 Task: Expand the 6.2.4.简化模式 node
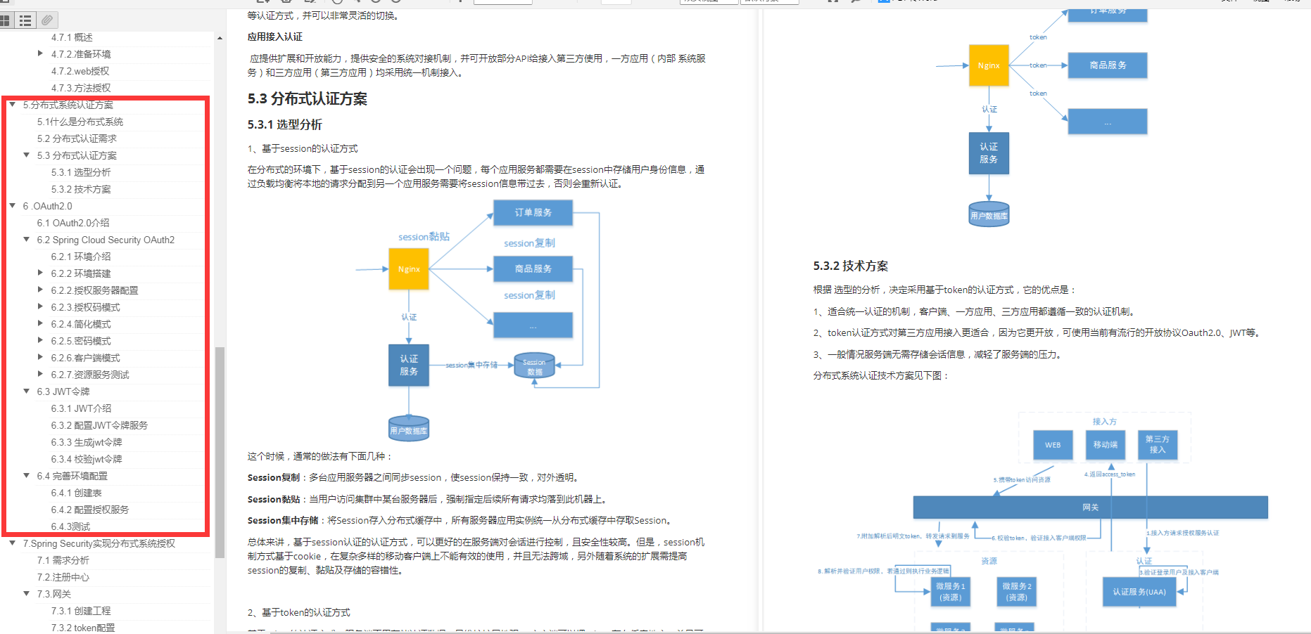tap(41, 323)
